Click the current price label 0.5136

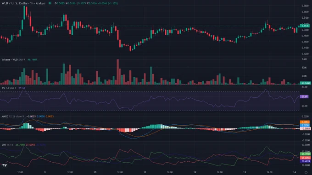pos(305,26)
